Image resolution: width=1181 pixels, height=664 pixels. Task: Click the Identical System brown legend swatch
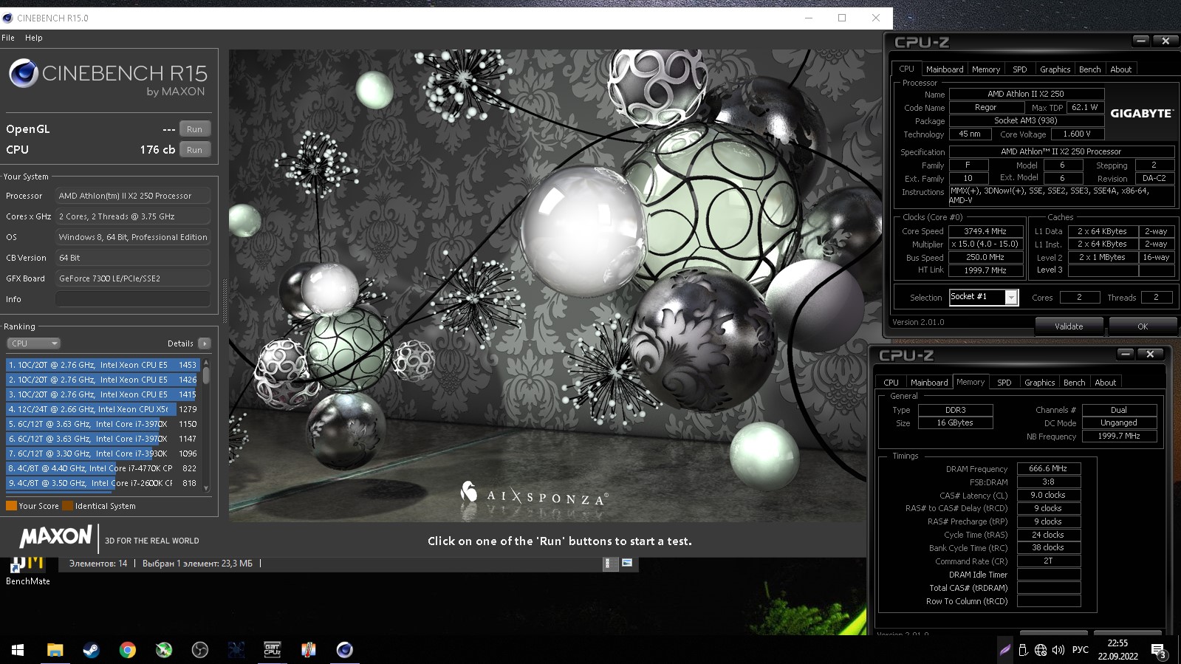68,506
